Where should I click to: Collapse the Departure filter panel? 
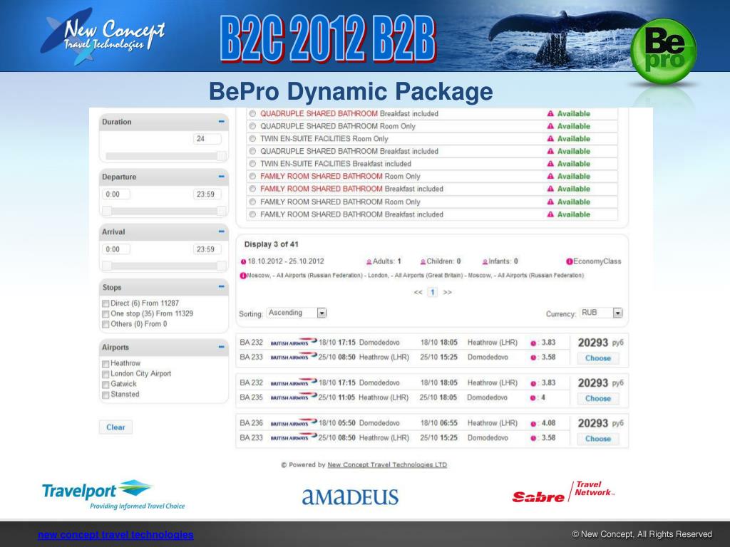point(221,177)
